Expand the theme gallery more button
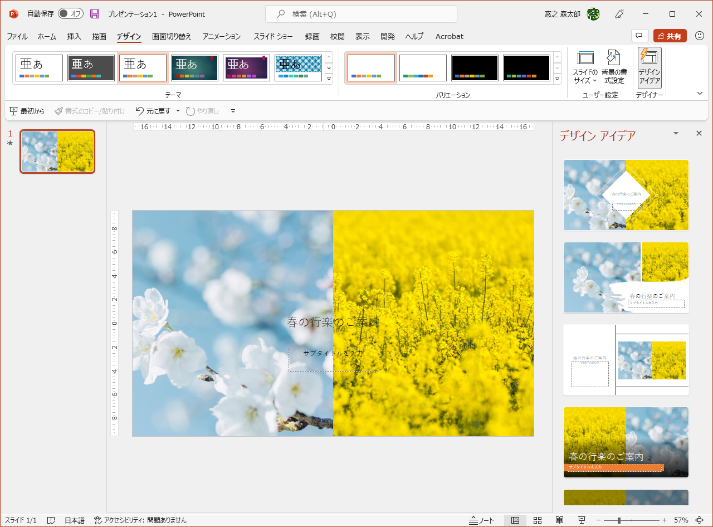 (329, 79)
